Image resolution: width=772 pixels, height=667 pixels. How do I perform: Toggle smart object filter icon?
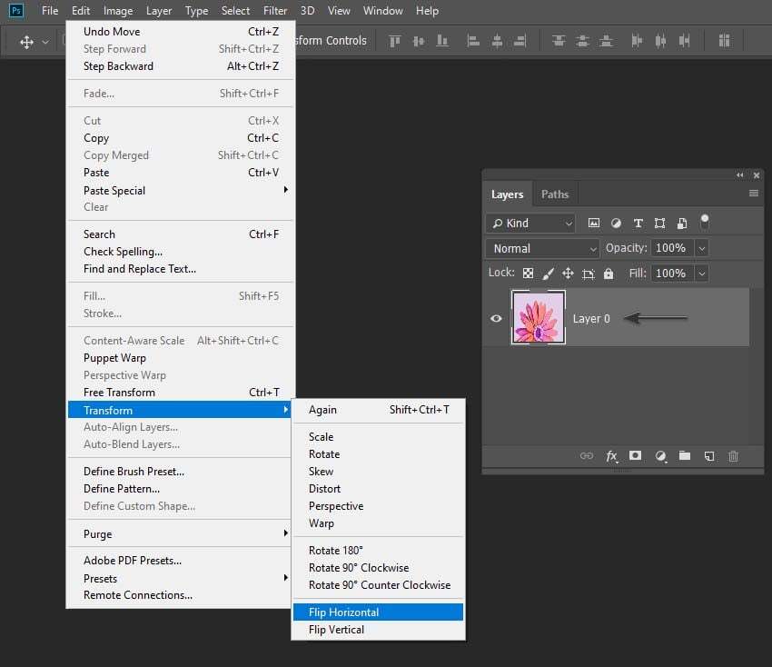(682, 224)
